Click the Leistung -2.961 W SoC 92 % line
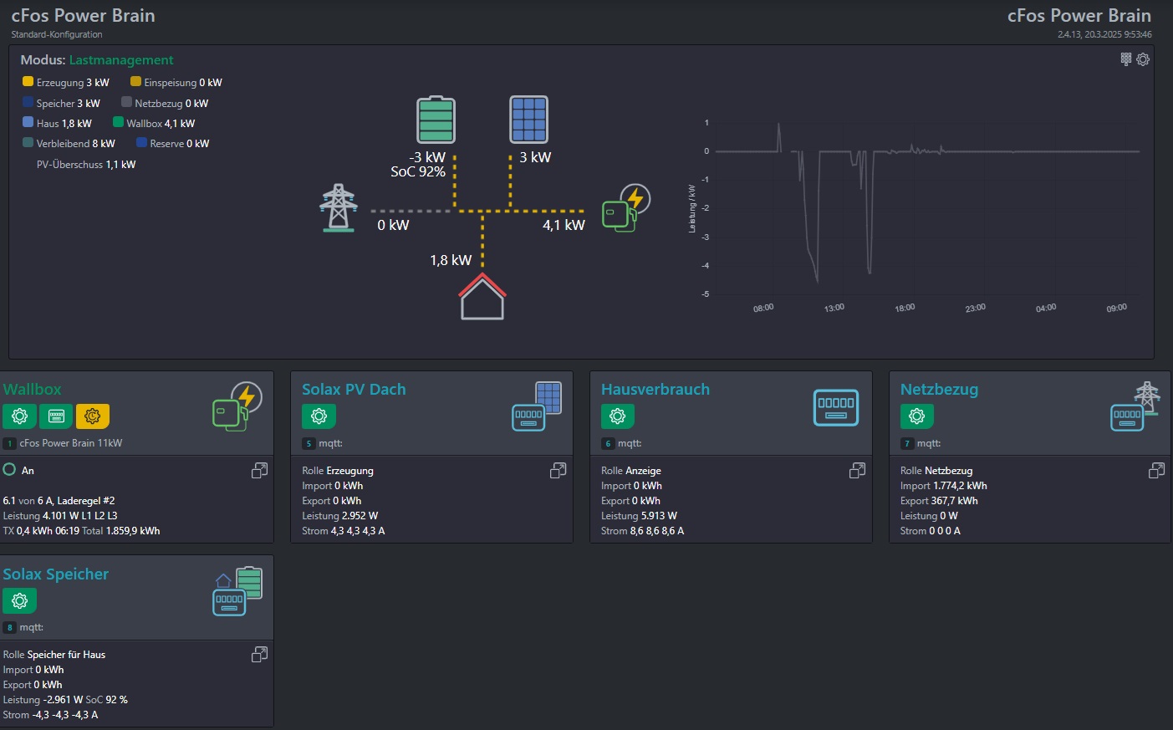1173x730 pixels. tap(65, 700)
